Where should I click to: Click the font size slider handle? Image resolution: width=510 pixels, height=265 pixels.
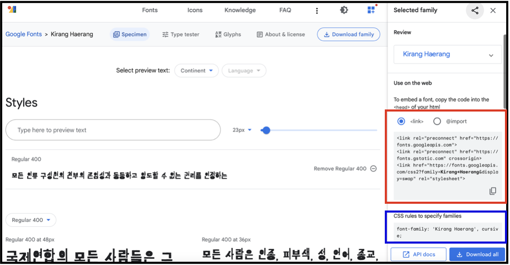point(266,130)
